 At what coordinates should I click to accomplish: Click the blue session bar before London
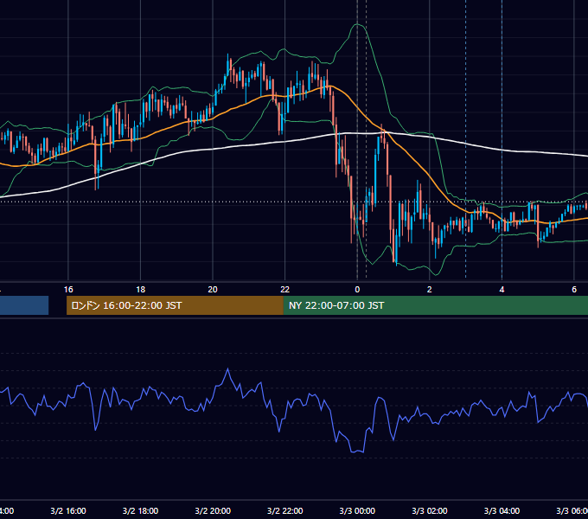[x=24, y=305]
